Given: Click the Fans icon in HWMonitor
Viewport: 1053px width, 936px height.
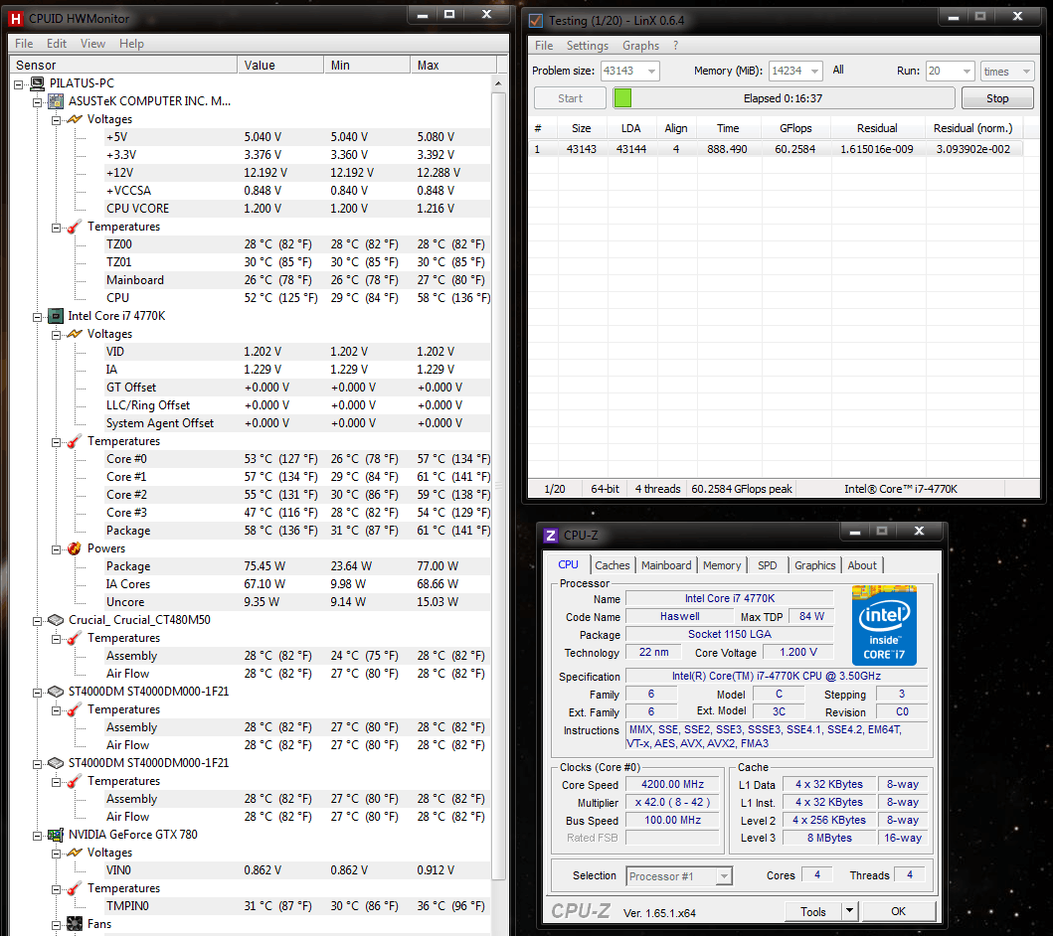Looking at the screenshot, I should tap(75, 924).
